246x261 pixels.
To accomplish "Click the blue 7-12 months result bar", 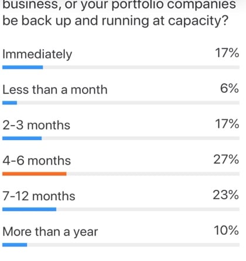I will [x=29, y=210].
